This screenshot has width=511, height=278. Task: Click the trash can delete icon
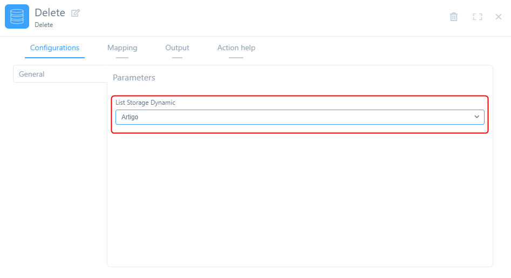tap(454, 17)
